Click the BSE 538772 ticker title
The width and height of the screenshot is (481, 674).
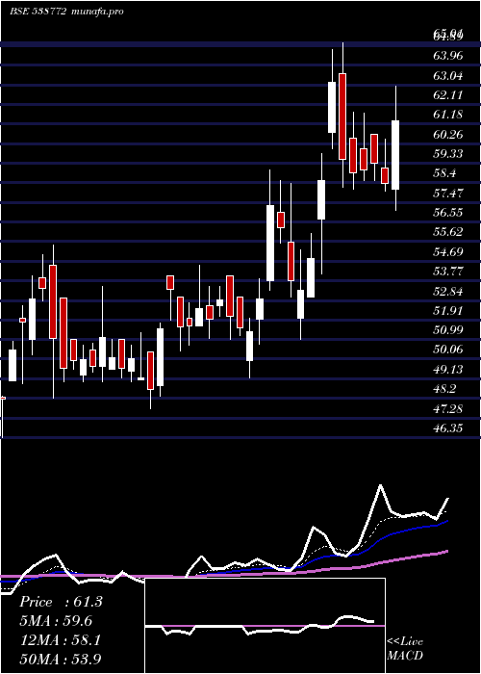tap(38, 12)
